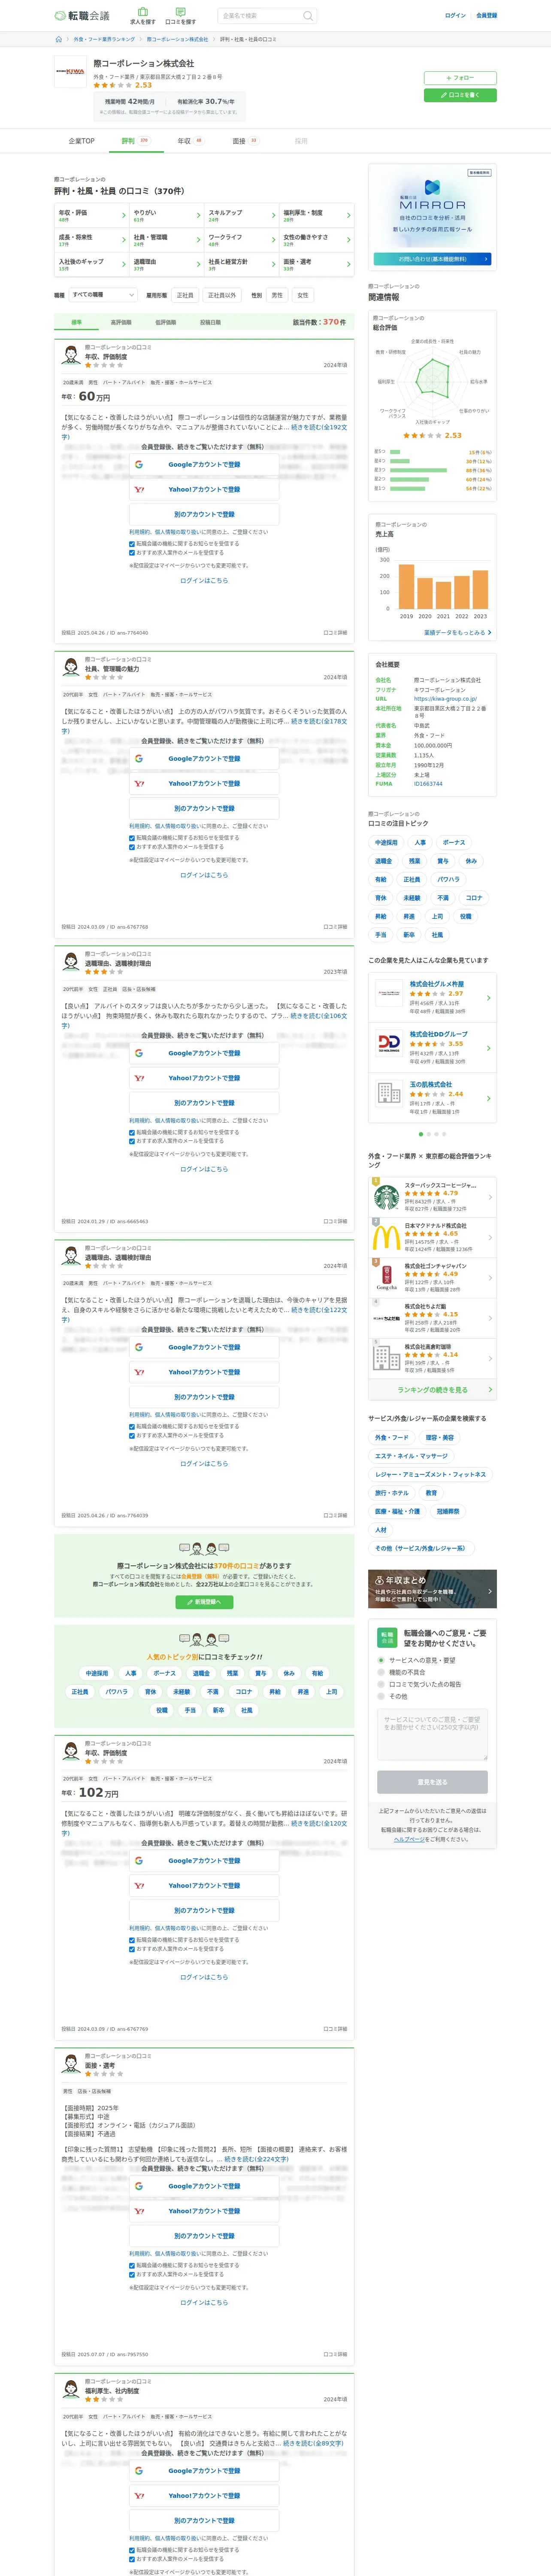
Task: Click 会員登録 link in header
Action: pos(486,16)
